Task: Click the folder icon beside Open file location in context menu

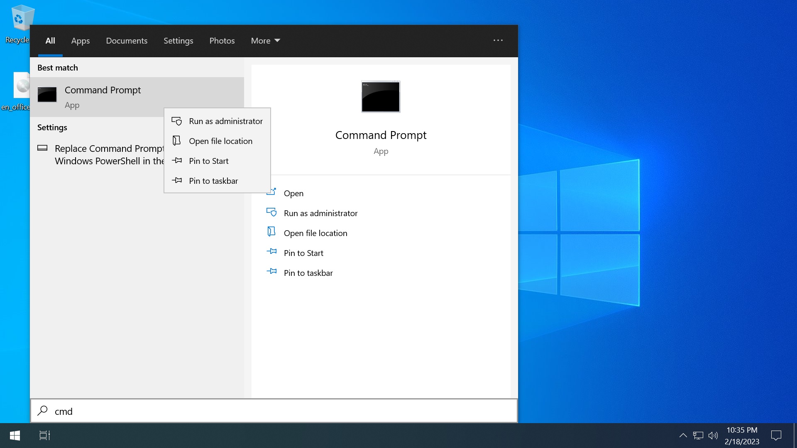Action: pyautogui.click(x=177, y=141)
